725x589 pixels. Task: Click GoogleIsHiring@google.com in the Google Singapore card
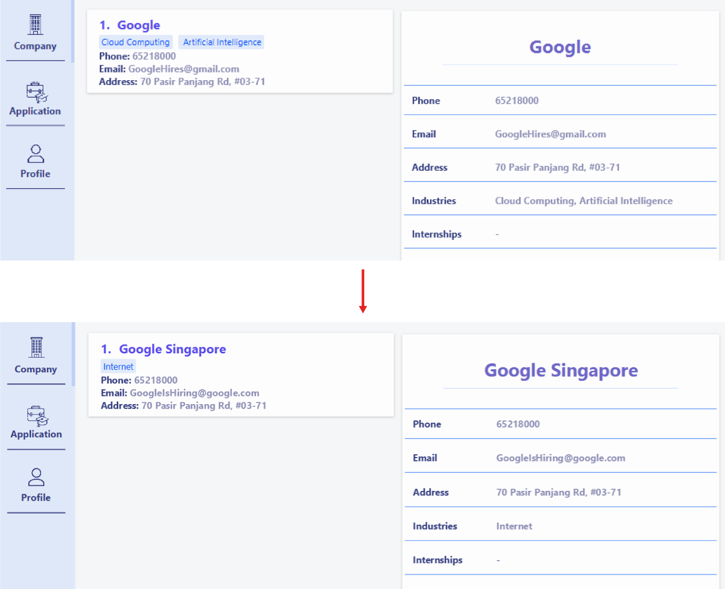click(x=195, y=393)
